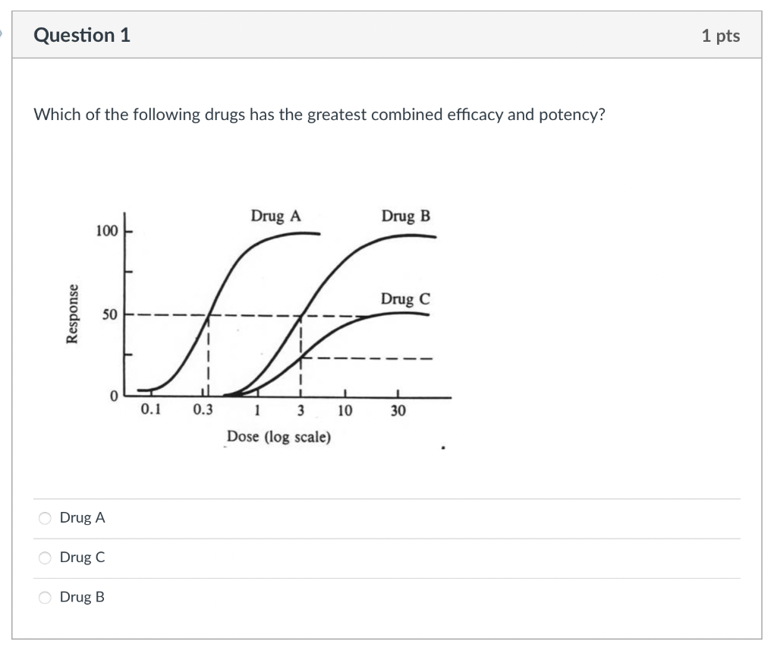This screenshot has width=777, height=651.
Task: Click the 30 tick label
Action: [398, 409]
